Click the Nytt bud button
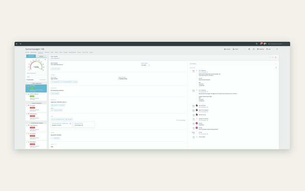The height and width of the screenshot is (191, 305). [55, 105]
